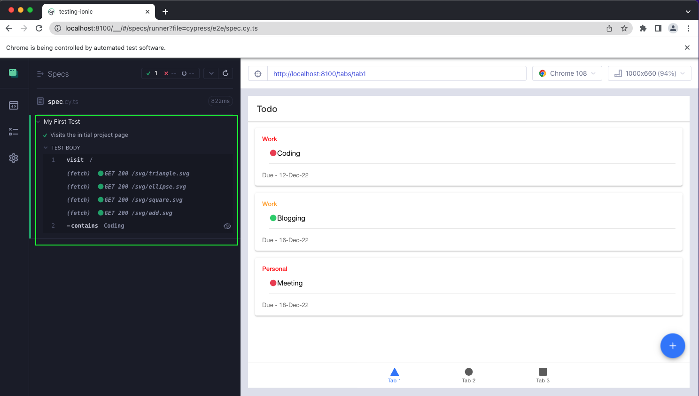Click the red status dot beside Coding
Screen dimensions: 699x396
273,153
